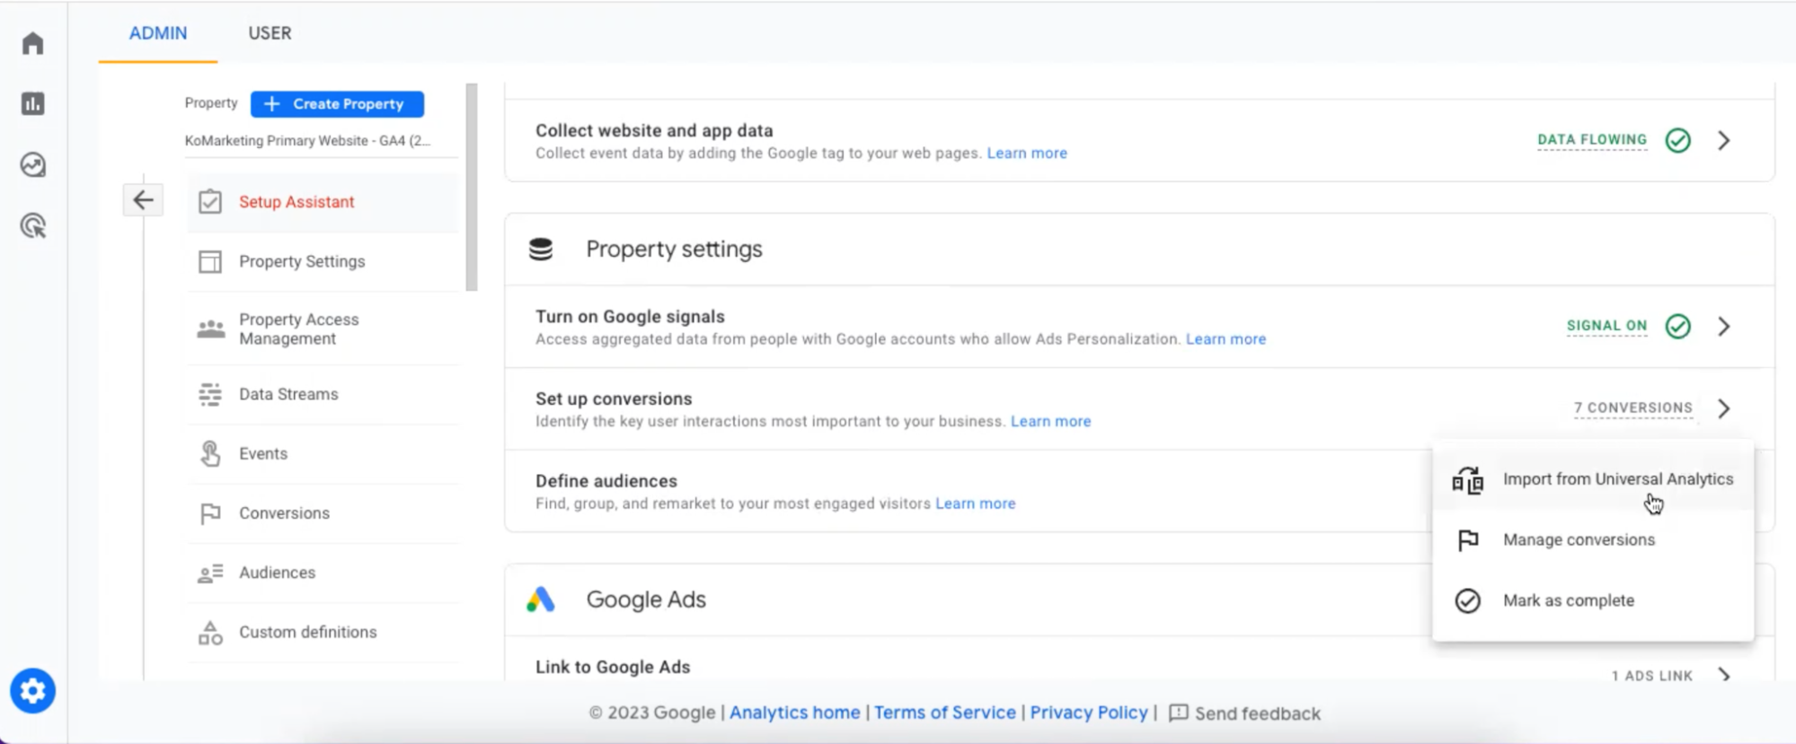Click the Create Property button
Screen dimensions: 1796x744
[x=337, y=104]
